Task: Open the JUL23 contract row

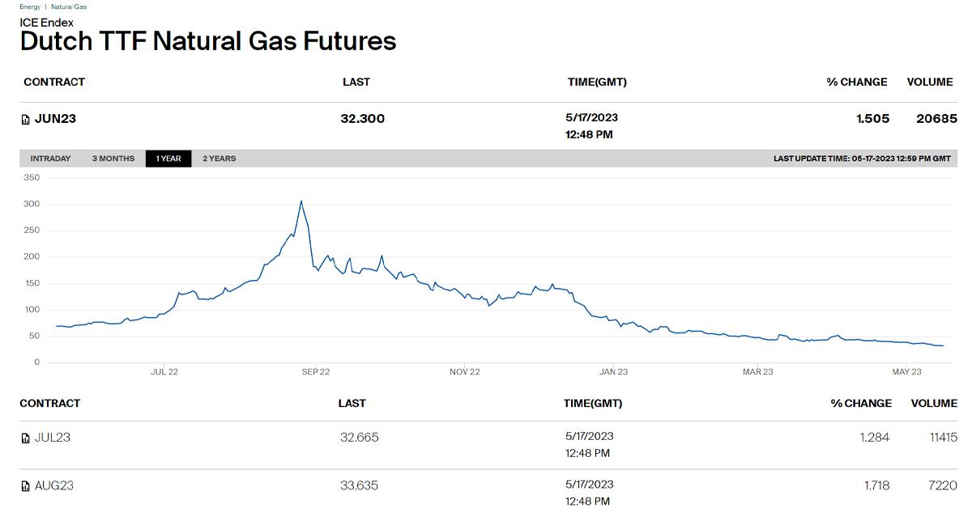Action: 53,438
